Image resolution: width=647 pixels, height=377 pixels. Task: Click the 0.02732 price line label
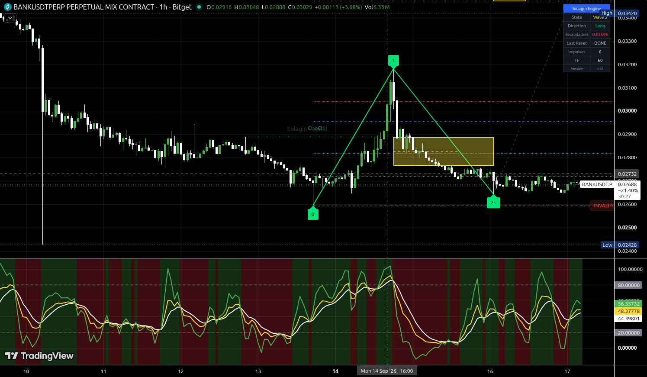627,174
